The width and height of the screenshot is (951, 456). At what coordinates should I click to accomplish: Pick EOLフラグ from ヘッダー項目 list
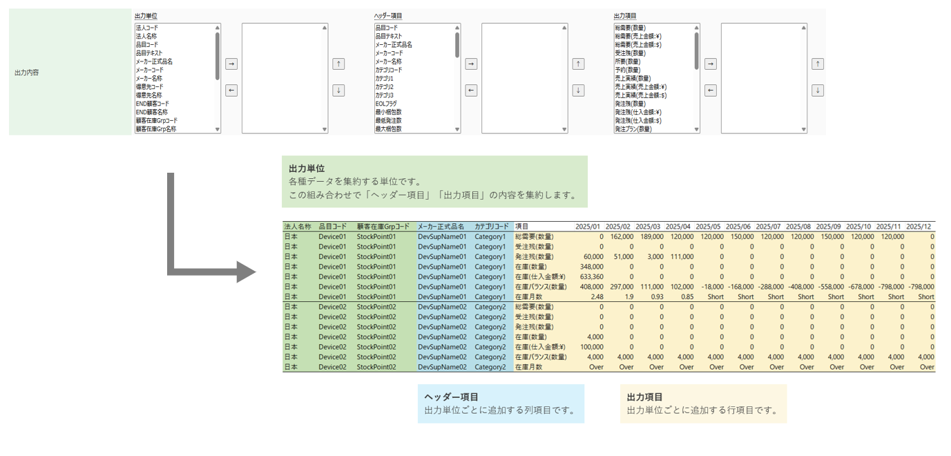(x=386, y=104)
